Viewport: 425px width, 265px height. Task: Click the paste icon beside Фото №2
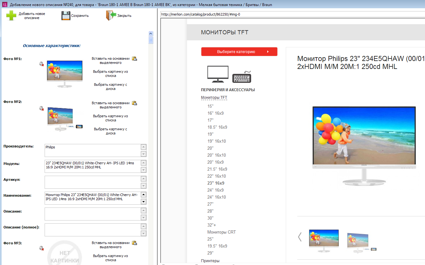pyautogui.click(x=134, y=103)
